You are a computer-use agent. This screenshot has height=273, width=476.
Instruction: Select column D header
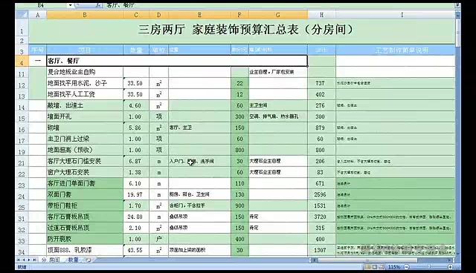click(x=158, y=15)
